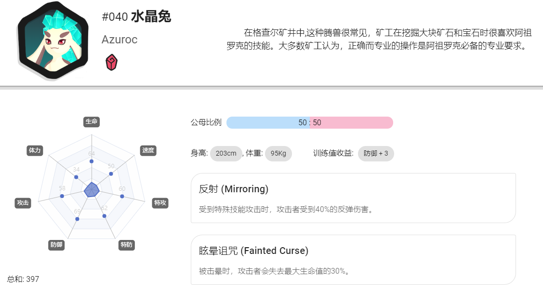543x292 pixels.
Task: Select the 生命 radar chart label
Action: 92,121
